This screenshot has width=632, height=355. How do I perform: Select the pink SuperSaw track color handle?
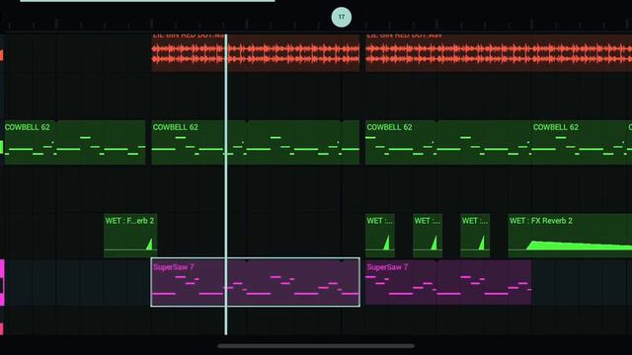(2, 282)
